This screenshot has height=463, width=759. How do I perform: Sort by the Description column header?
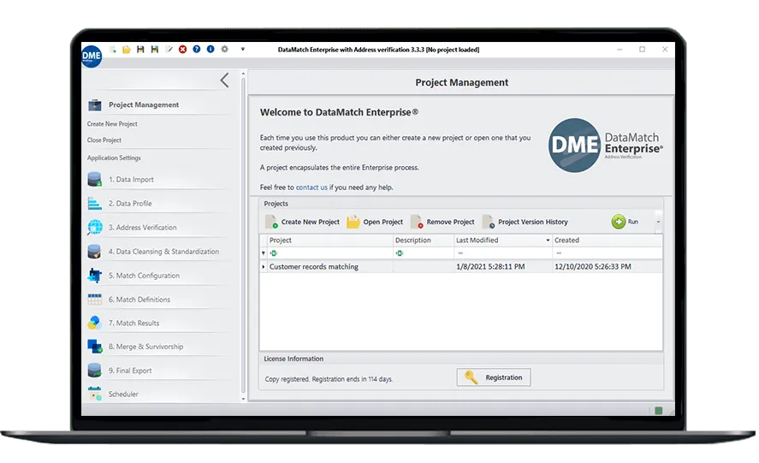(423, 240)
